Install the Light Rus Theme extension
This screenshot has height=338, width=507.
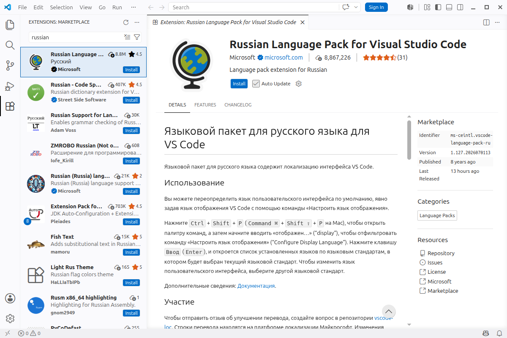(x=131, y=283)
